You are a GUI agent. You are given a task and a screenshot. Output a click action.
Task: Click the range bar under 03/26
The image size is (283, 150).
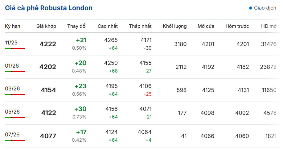15,94
